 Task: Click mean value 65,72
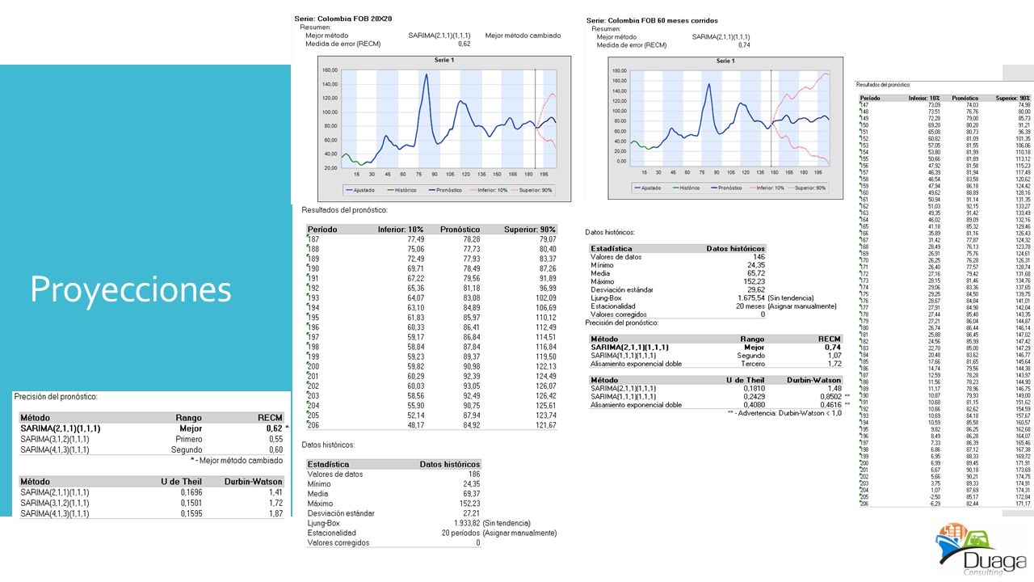click(755, 272)
